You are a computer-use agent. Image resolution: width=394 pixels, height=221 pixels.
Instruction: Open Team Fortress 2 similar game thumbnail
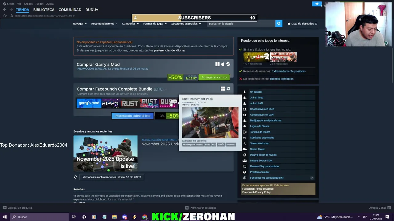pos(283,57)
